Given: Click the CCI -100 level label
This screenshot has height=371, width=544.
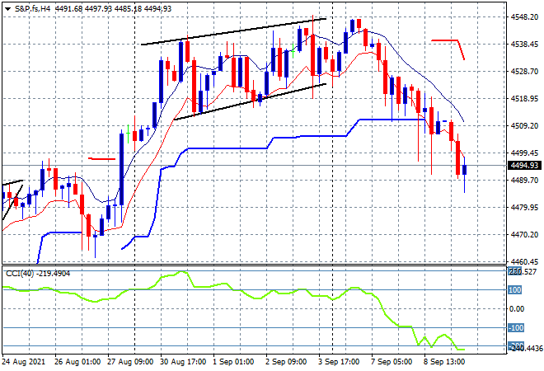Looking at the screenshot, I should [x=515, y=328].
